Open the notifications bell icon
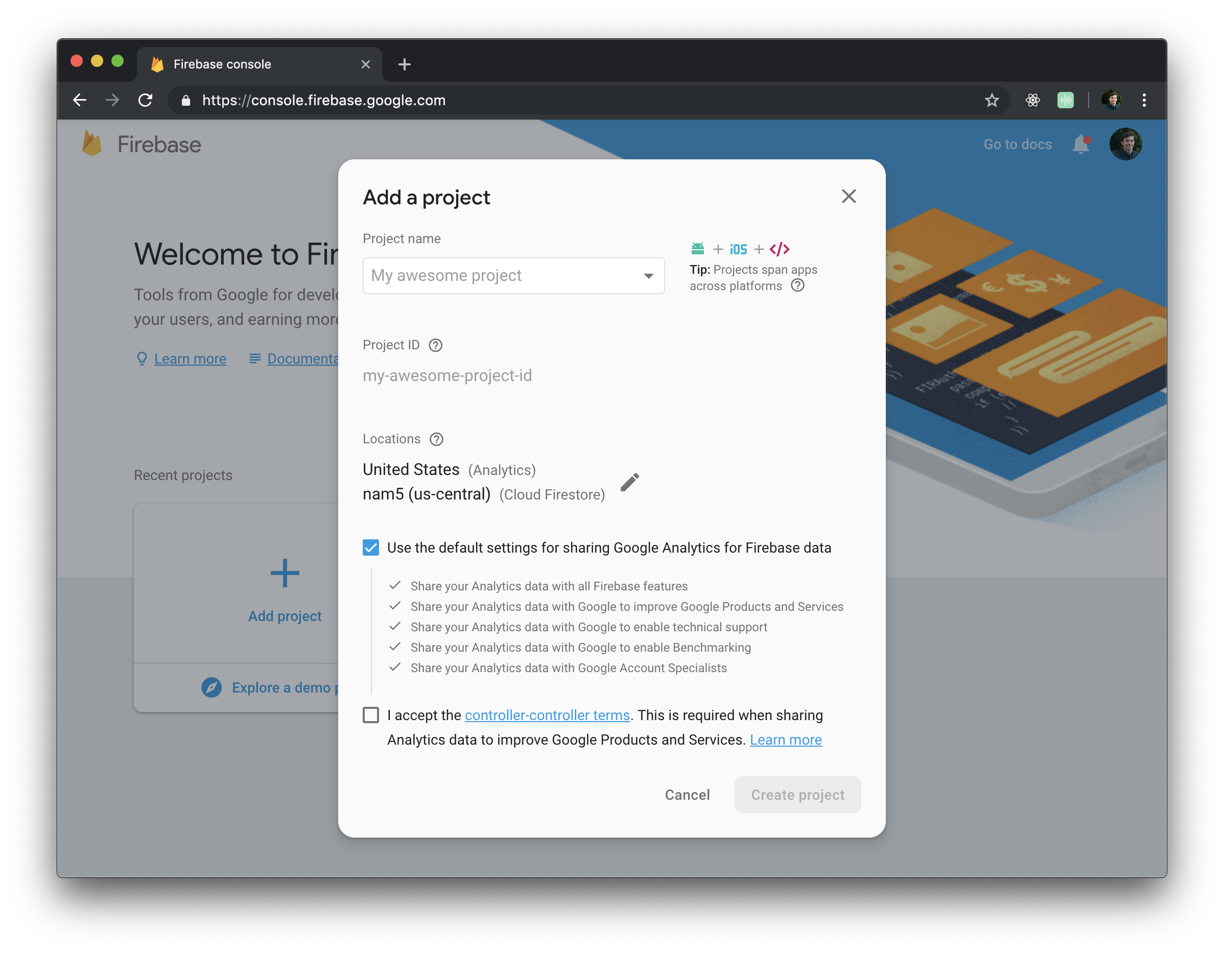The height and width of the screenshot is (953, 1224). point(1080,145)
